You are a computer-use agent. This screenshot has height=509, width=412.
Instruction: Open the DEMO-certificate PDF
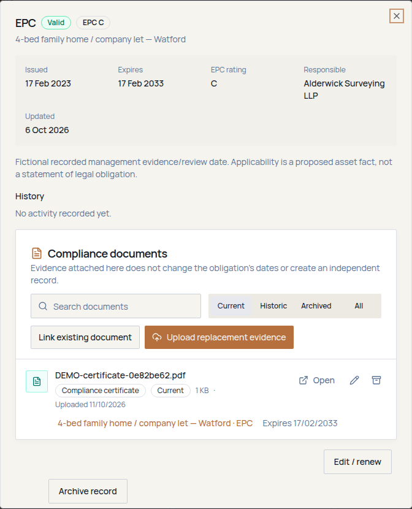pyautogui.click(x=316, y=380)
